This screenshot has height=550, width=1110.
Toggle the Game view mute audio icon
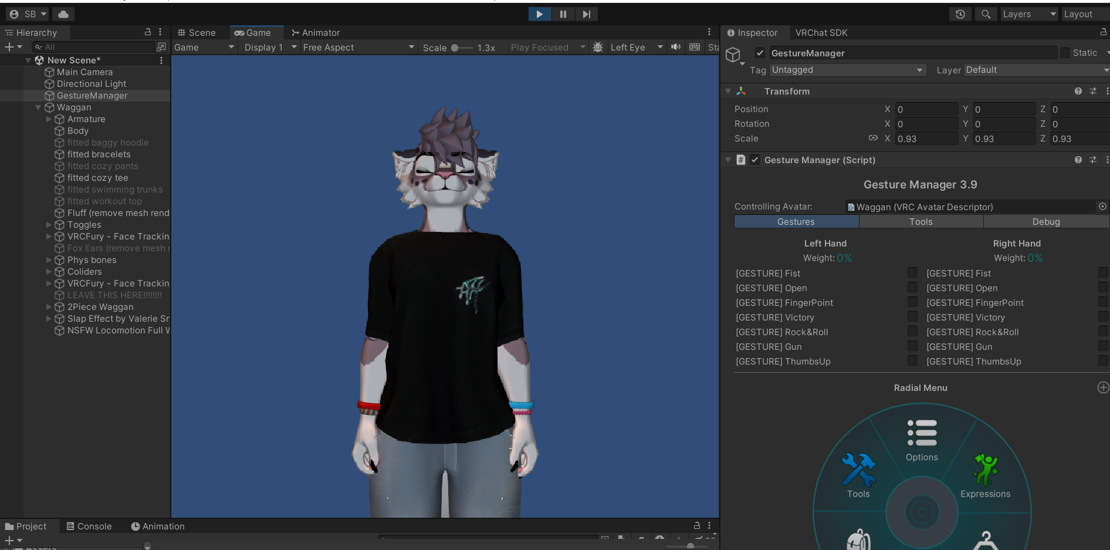point(676,47)
